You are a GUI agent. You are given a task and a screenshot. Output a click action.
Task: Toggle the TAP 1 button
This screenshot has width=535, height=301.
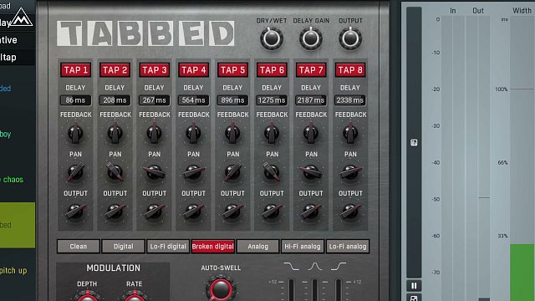pos(76,70)
